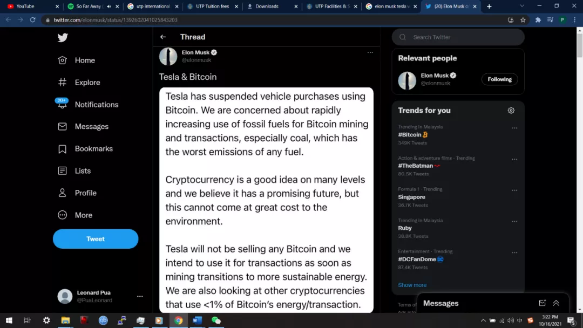Open account menu dots beside Leonard Pua

point(140,296)
